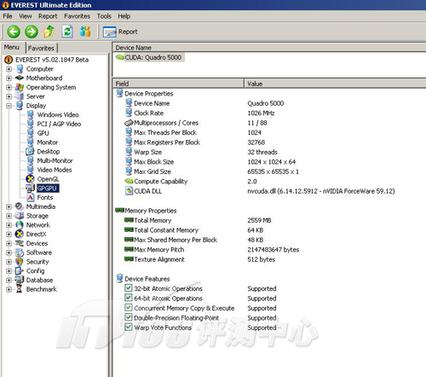Click the Desktop tree item icon
426x377 pixels.
point(30,152)
